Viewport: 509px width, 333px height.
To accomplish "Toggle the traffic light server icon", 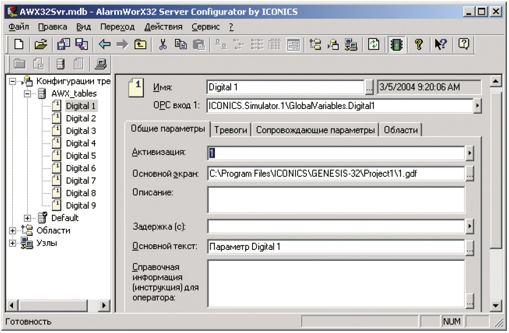I will click(397, 45).
